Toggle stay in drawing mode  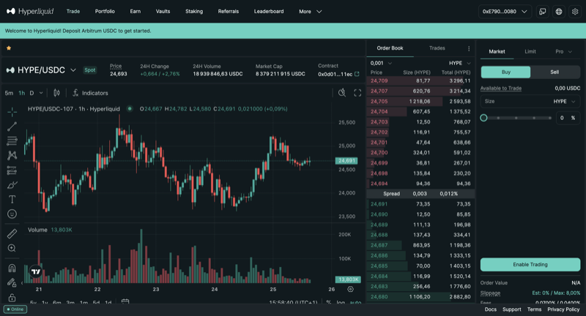12,283
